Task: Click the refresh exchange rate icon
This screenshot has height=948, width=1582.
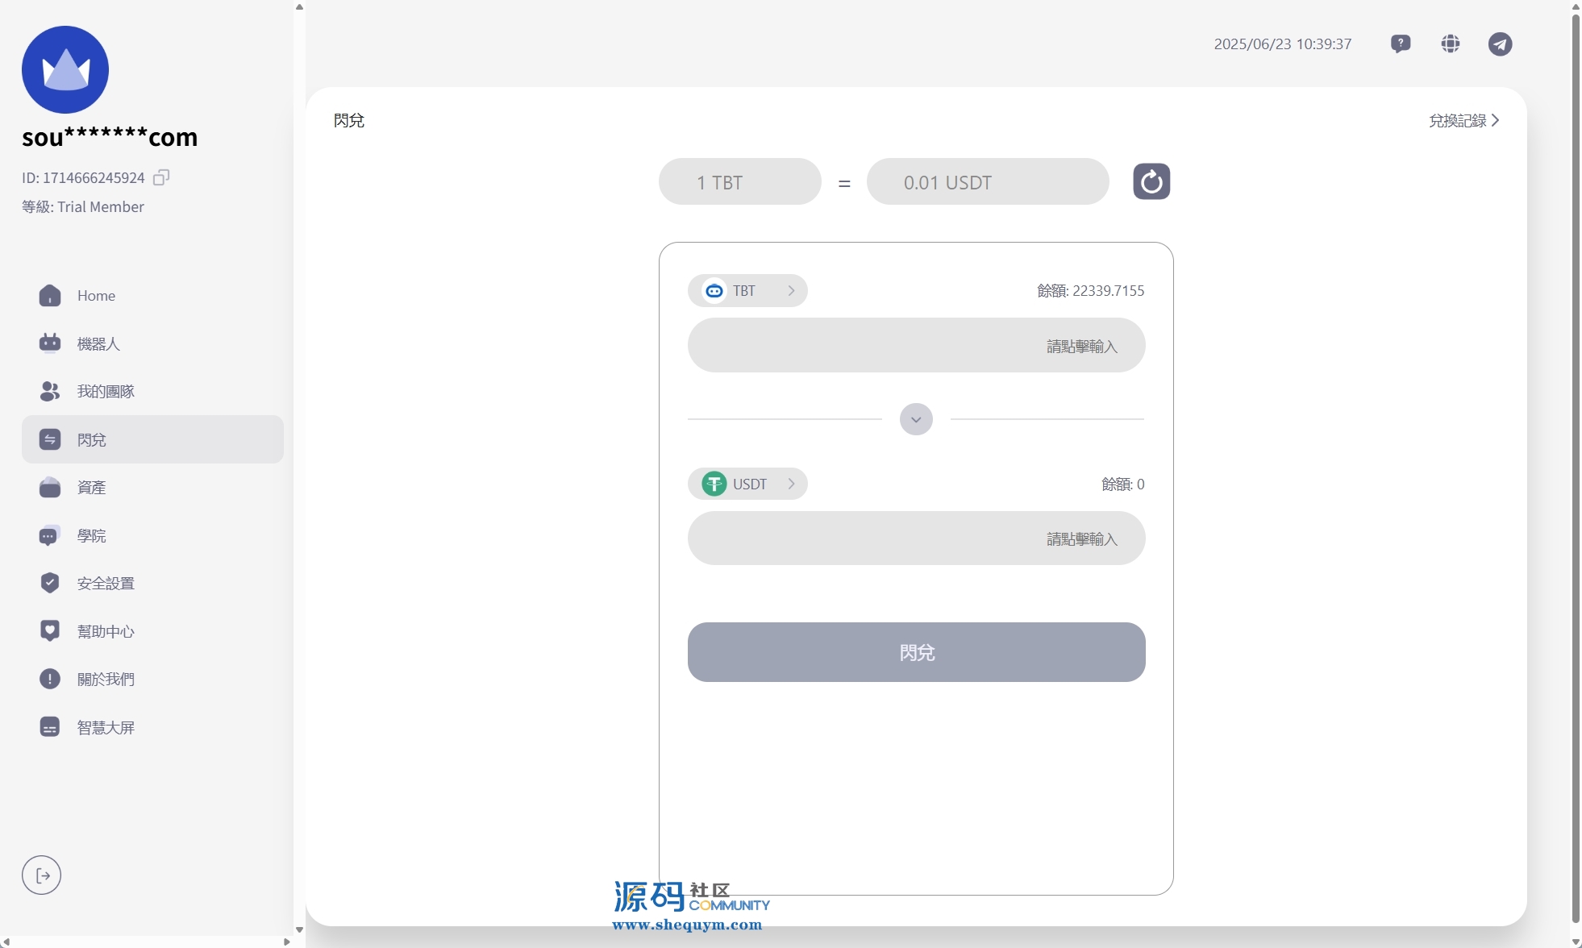Action: point(1151,181)
